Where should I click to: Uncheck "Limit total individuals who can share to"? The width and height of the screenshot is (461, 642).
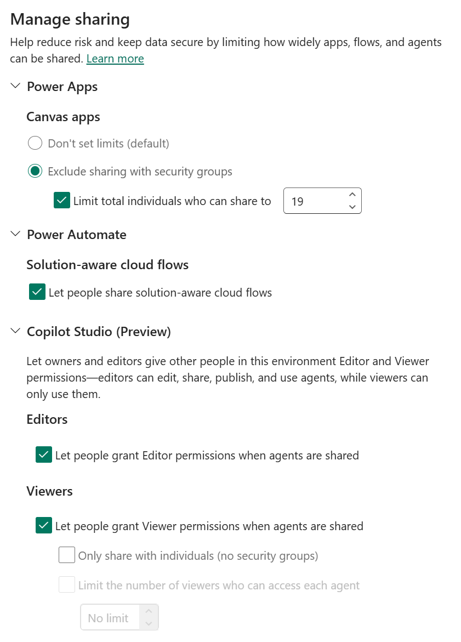(61, 201)
